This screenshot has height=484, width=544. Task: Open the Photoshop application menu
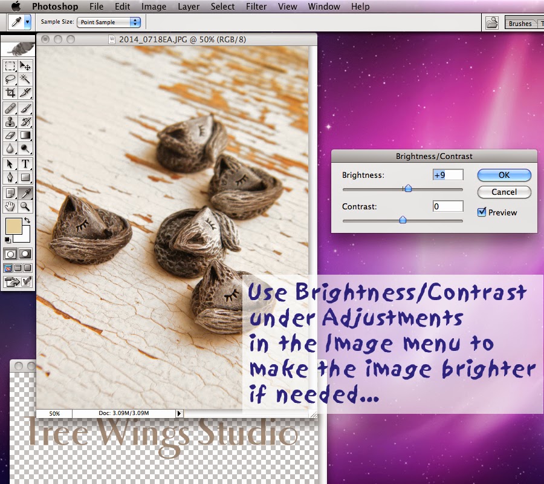pyautogui.click(x=55, y=7)
